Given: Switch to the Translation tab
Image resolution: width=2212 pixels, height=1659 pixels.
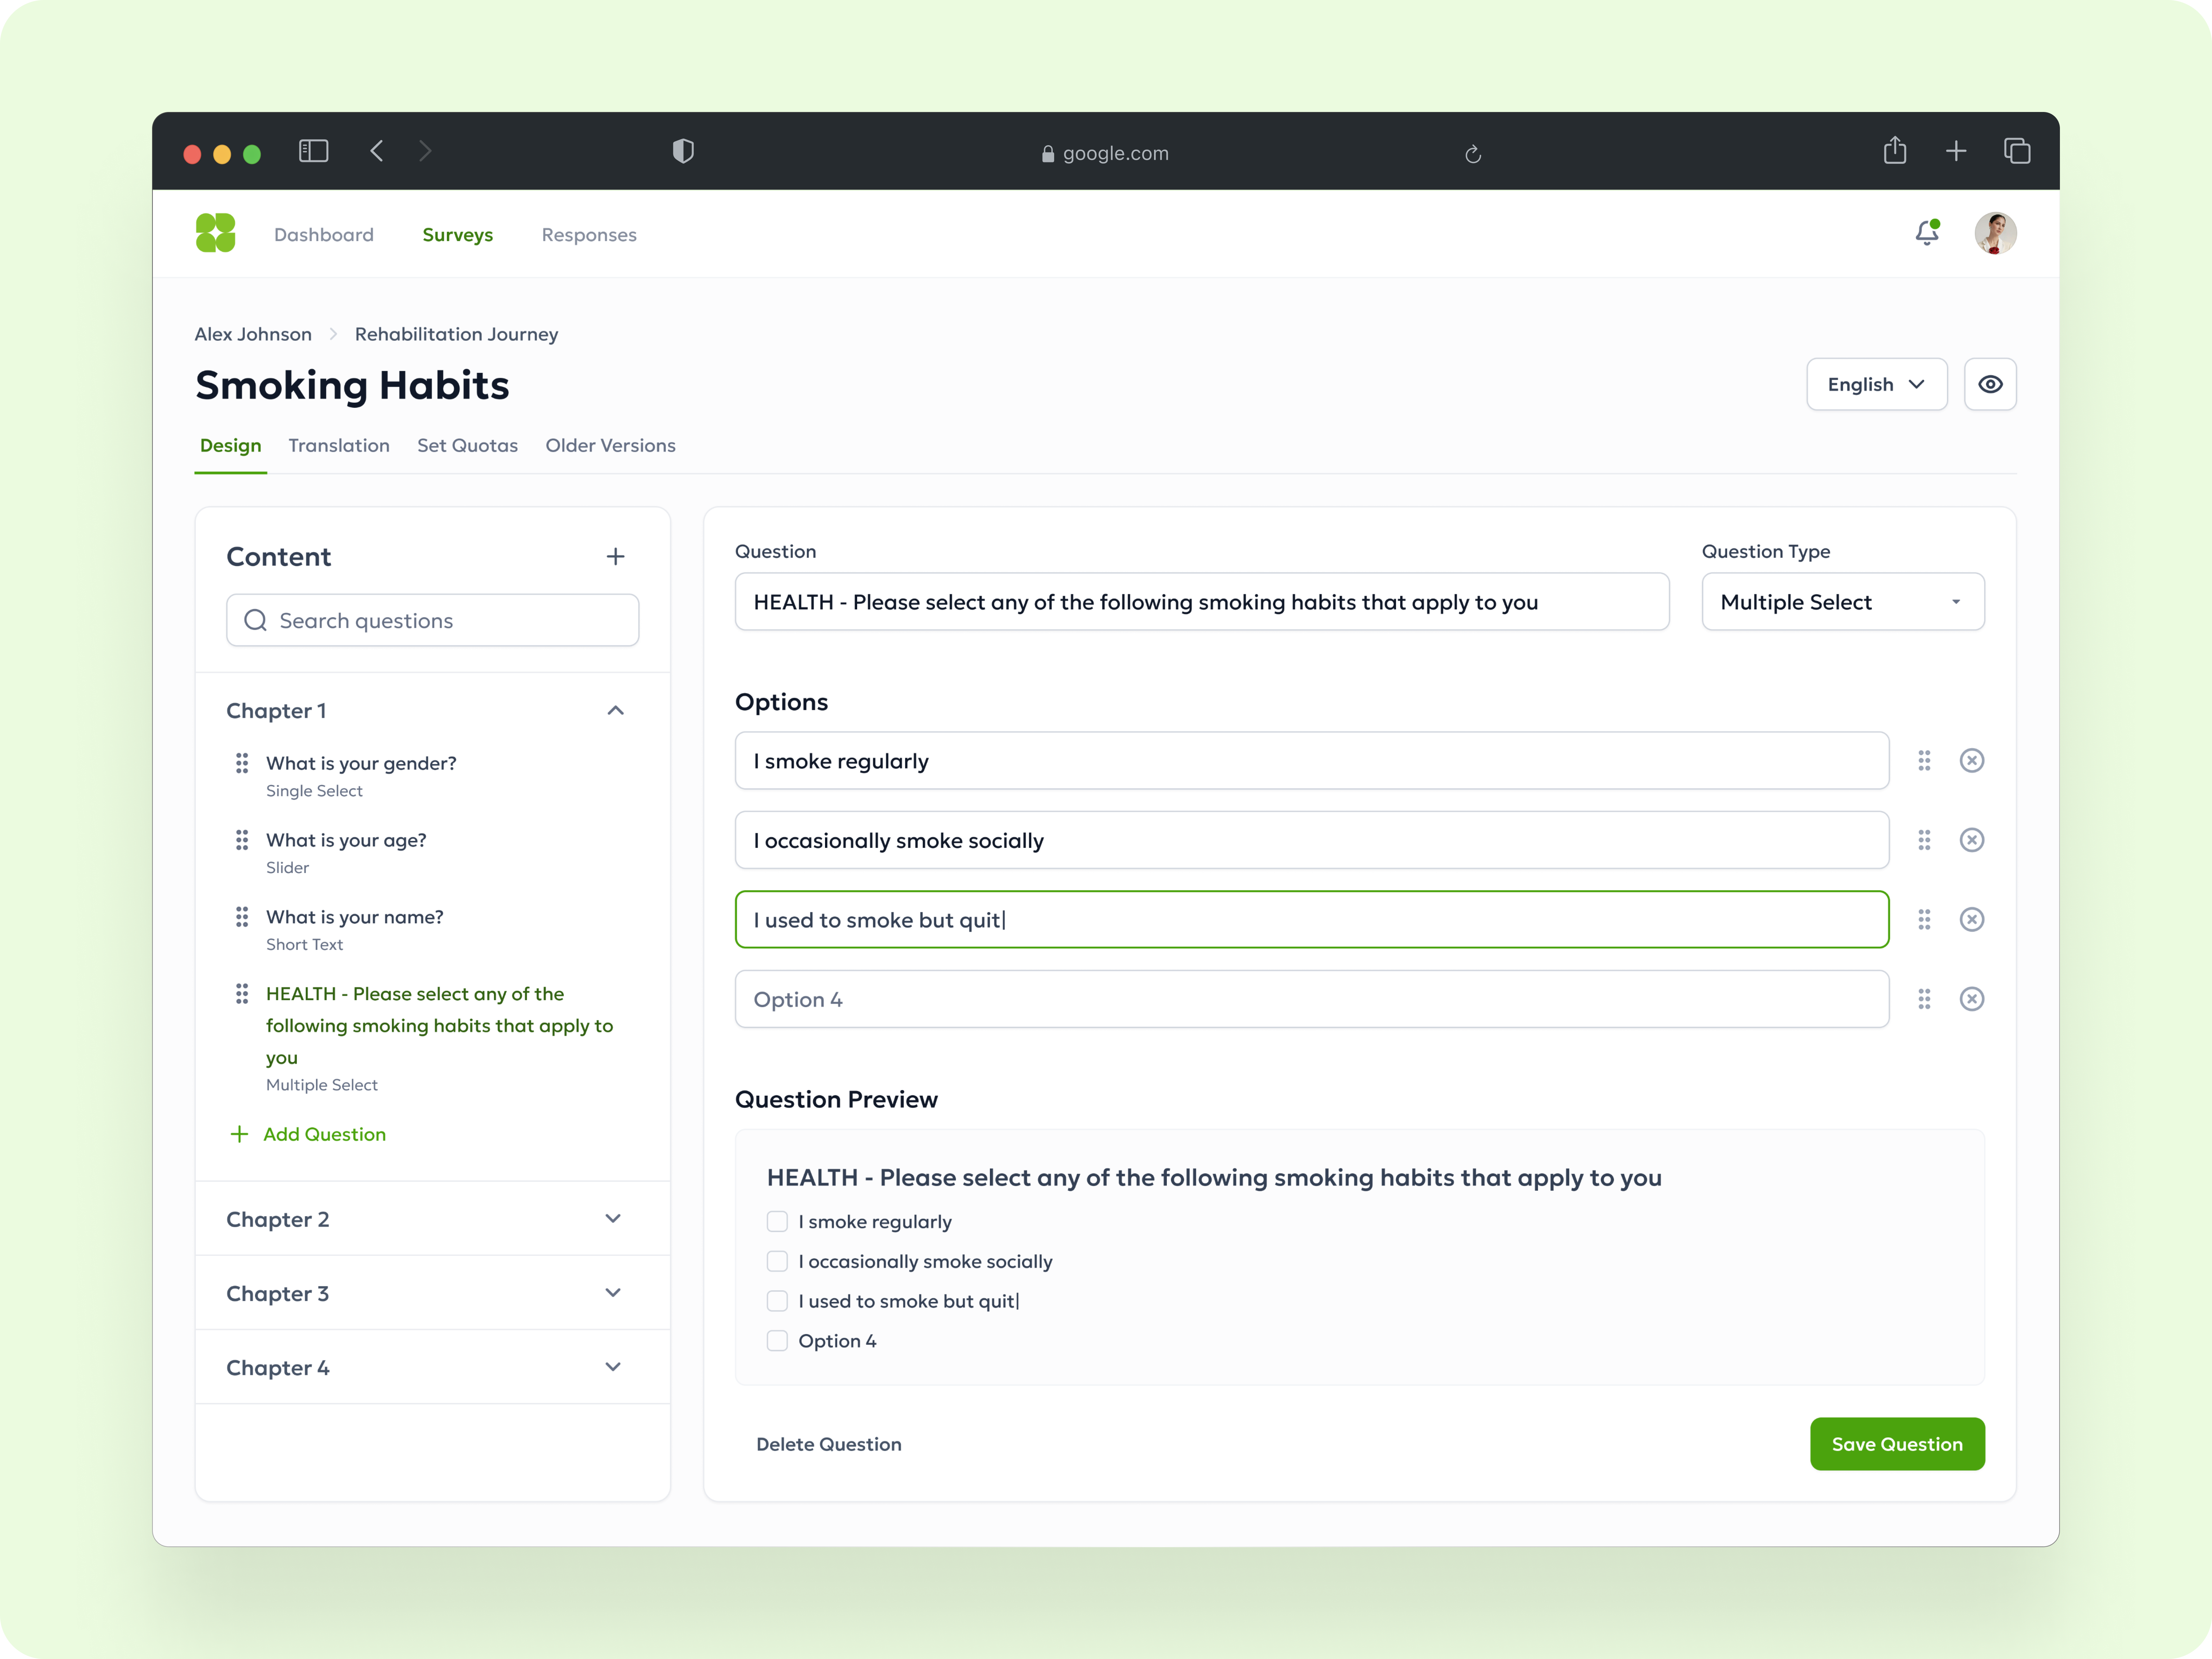Looking at the screenshot, I should [x=339, y=445].
